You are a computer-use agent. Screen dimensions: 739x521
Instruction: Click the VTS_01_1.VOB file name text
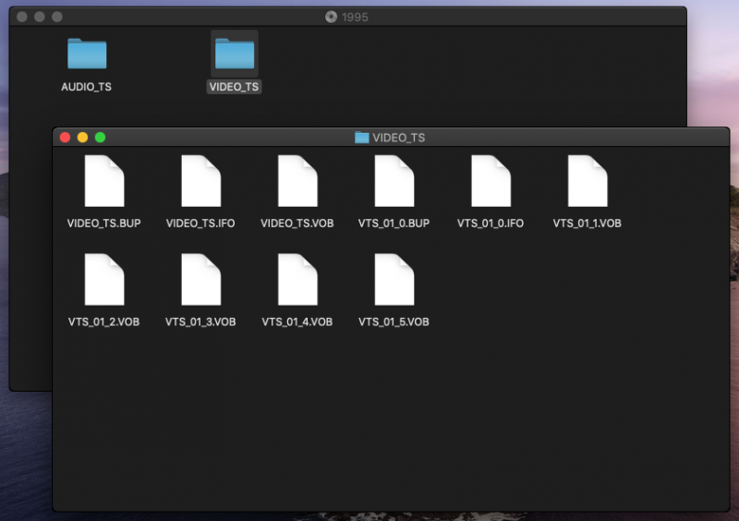[x=587, y=223]
